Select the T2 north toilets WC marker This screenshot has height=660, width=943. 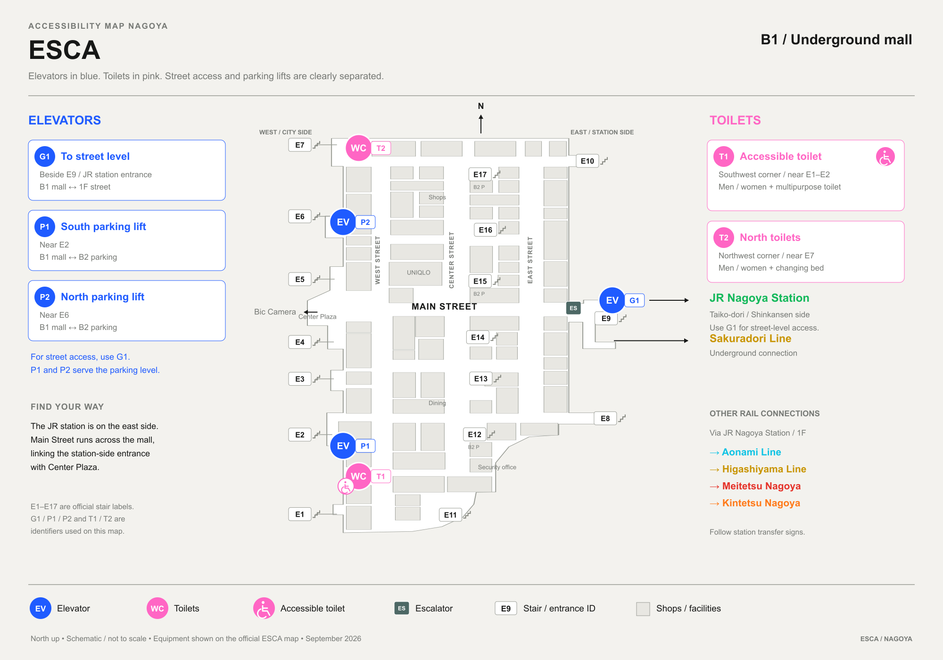pos(358,148)
